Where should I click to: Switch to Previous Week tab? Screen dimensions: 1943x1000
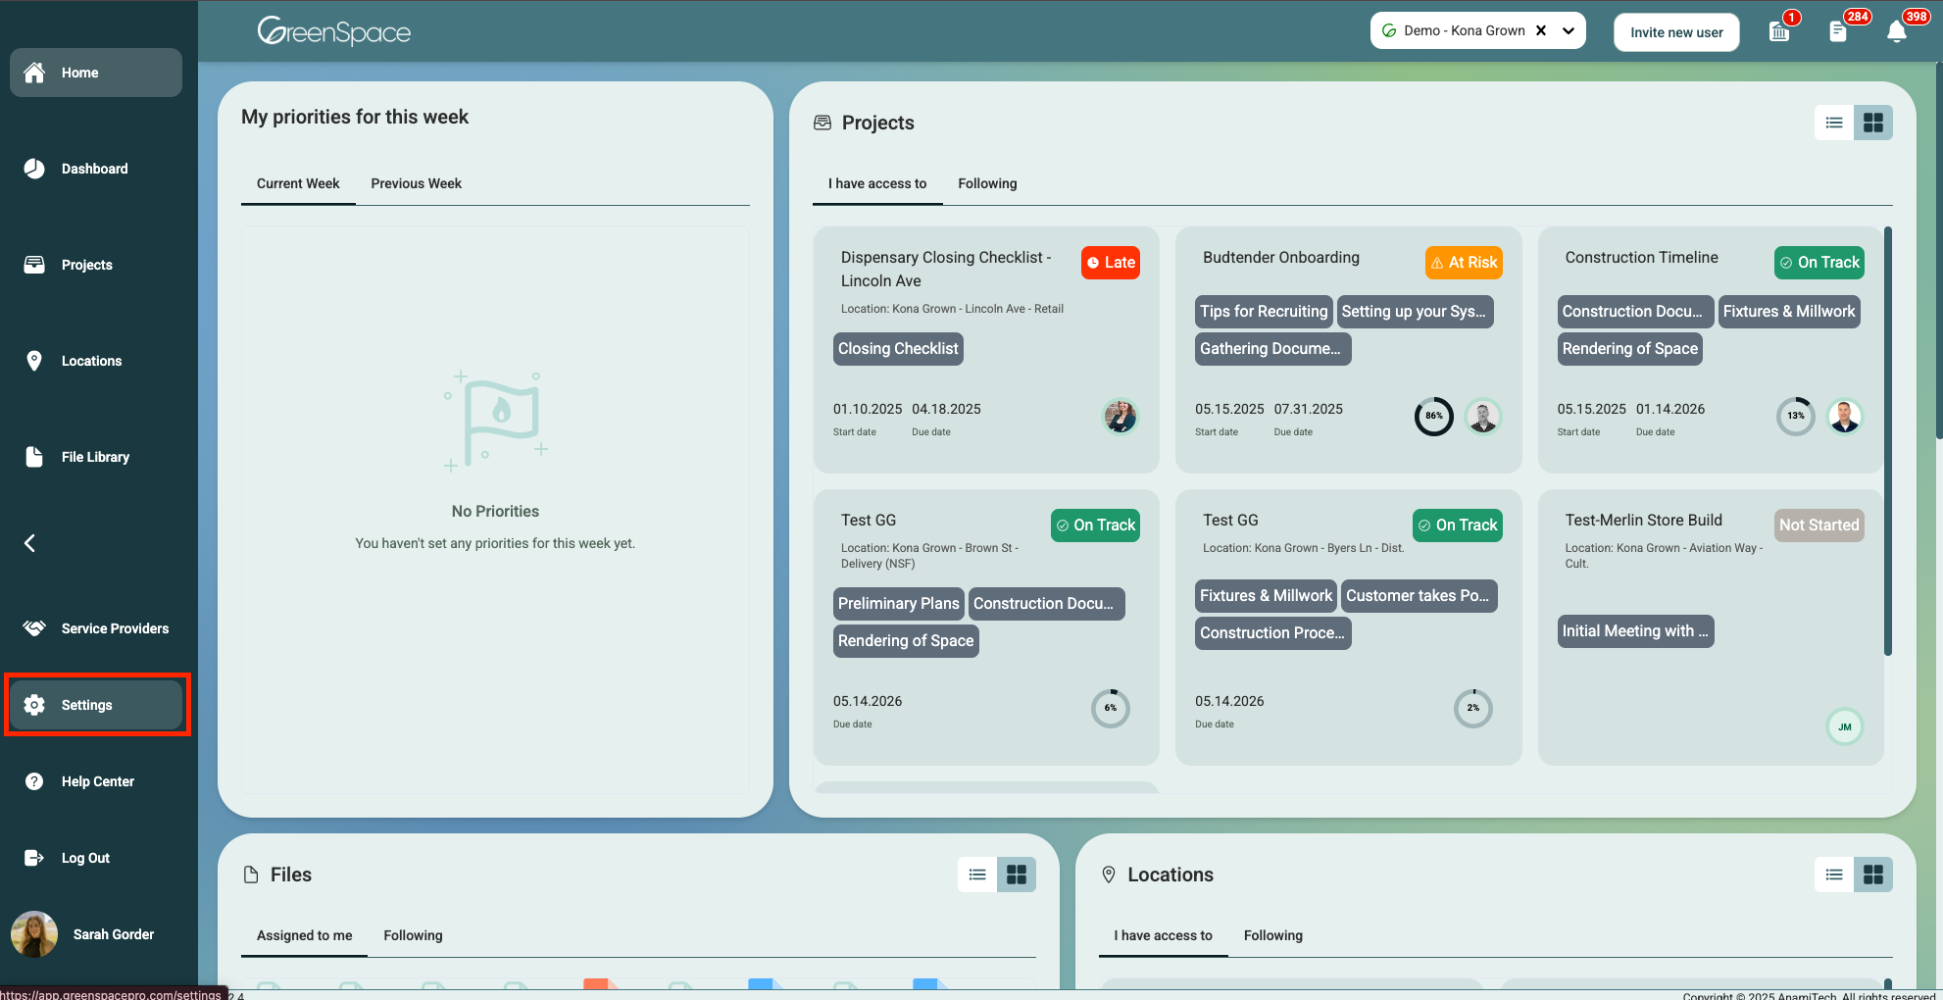click(x=416, y=183)
